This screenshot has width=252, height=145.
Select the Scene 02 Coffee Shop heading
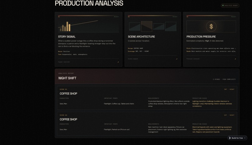pos(68,119)
